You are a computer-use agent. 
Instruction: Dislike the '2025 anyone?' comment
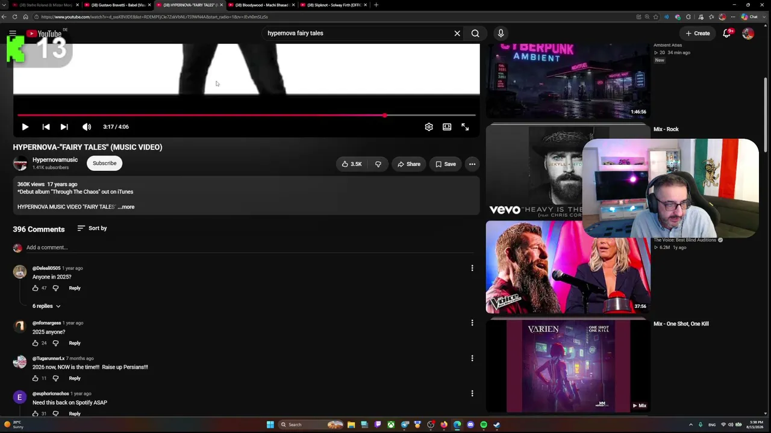(55, 343)
